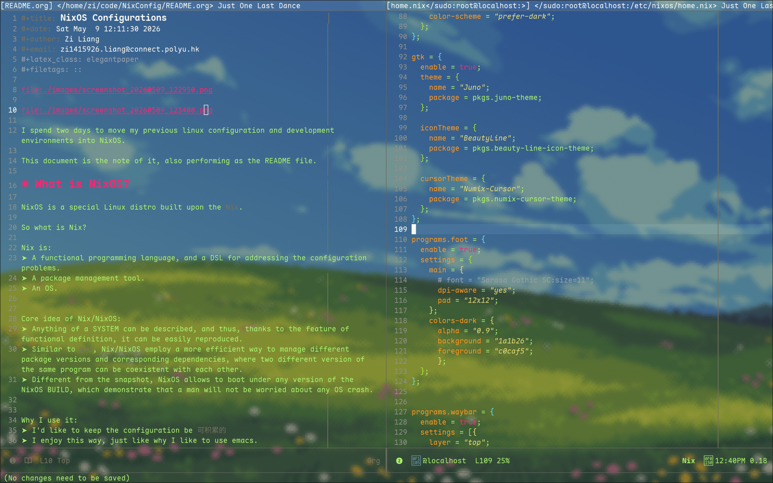
Task: Click the "Juno" theme name string
Action: (472, 88)
